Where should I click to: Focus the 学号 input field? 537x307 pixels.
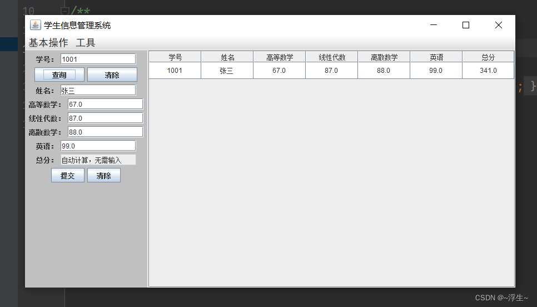[x=98, y=59]
